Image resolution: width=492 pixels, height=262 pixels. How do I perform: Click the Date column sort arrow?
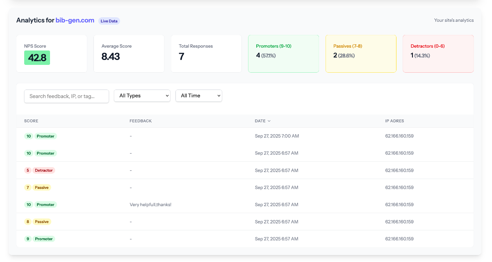point(269,121)
